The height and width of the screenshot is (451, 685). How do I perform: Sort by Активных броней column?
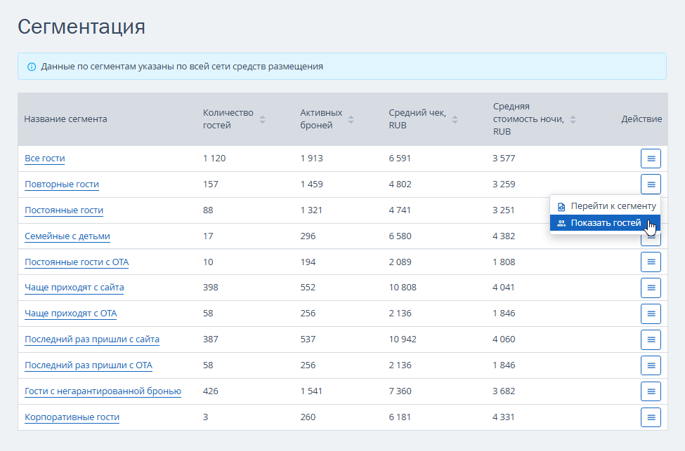click(x=351, y=119)
